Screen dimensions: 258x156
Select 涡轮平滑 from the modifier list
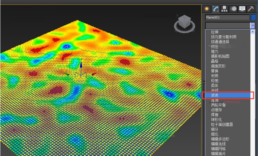point(218,105)
